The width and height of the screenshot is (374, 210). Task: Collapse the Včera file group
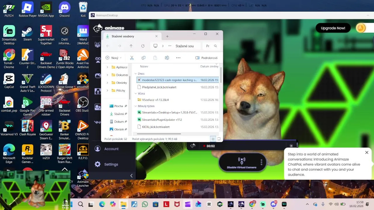[136, 94]
